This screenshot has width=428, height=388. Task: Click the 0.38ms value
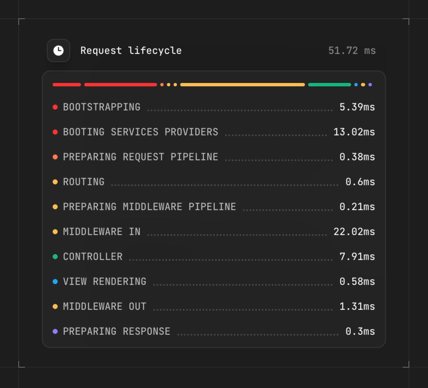pyautogui.click(x=357, y=157)
